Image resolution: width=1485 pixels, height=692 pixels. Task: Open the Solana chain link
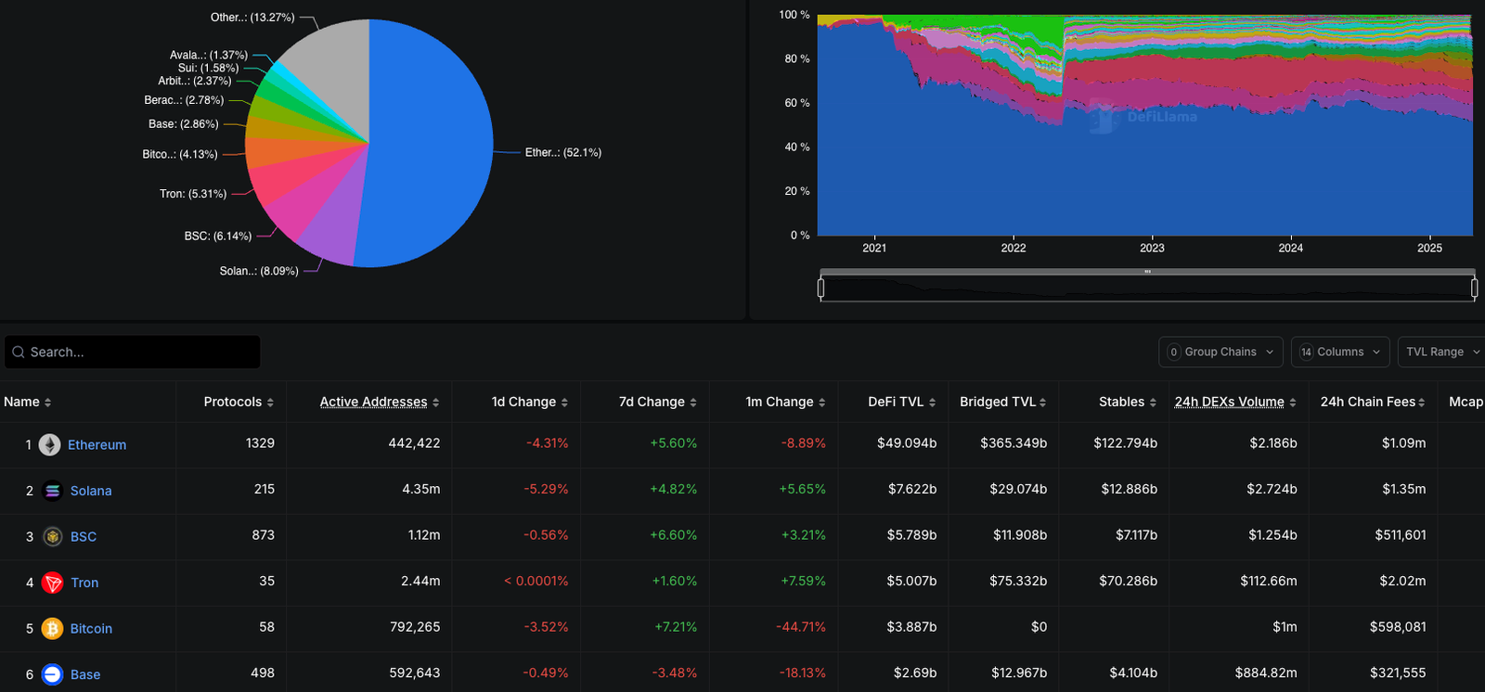[x=91, y=491]
